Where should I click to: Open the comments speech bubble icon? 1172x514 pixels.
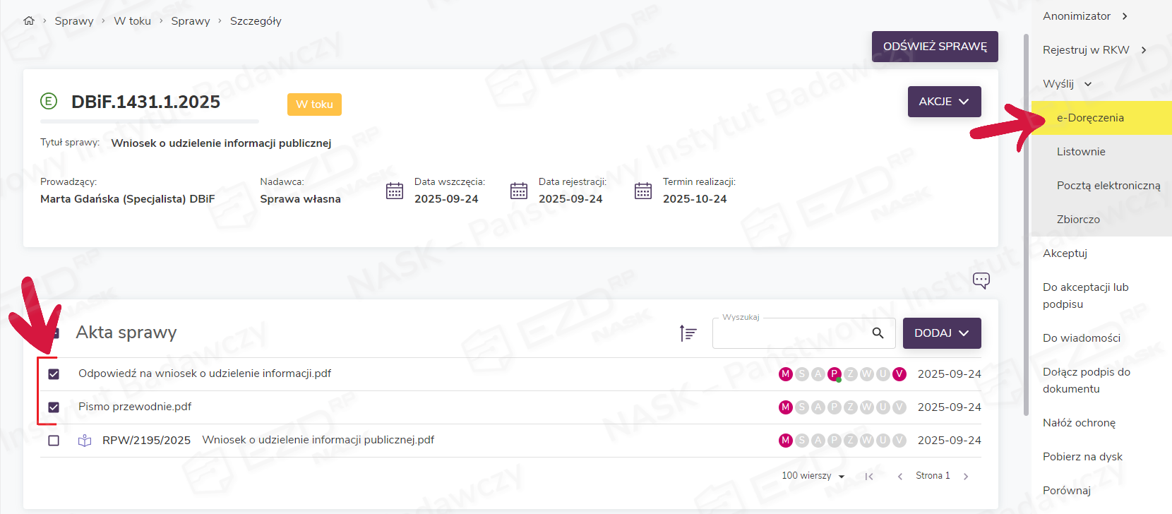[x=981, y=280]
